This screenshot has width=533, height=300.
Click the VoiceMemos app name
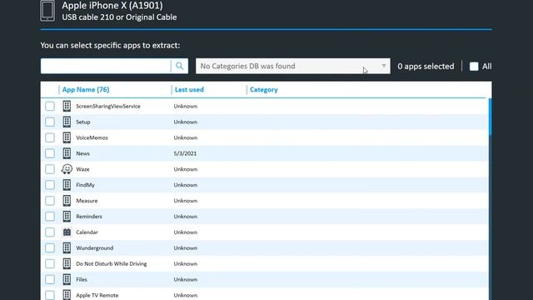point(92,137)
